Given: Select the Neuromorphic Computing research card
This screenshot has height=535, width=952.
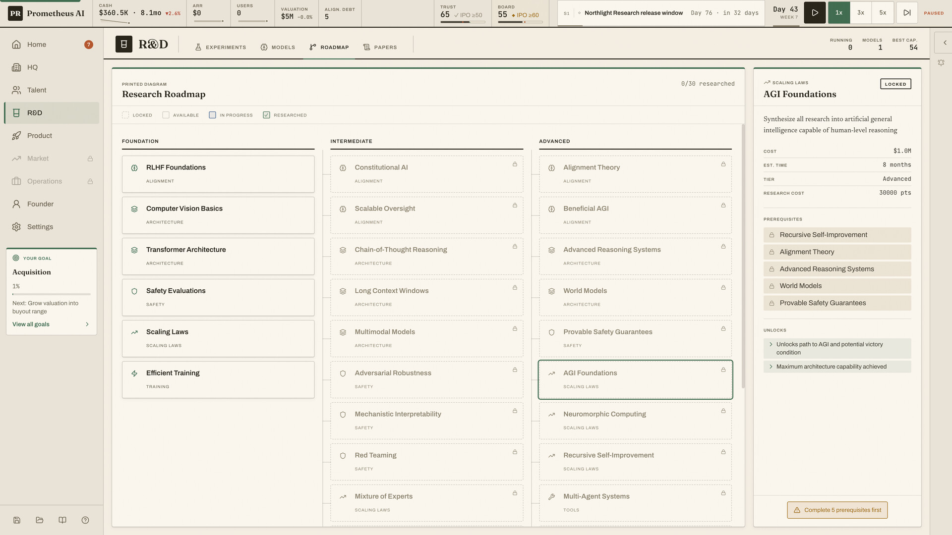Looking at the screenshot, I should point(635,421).
